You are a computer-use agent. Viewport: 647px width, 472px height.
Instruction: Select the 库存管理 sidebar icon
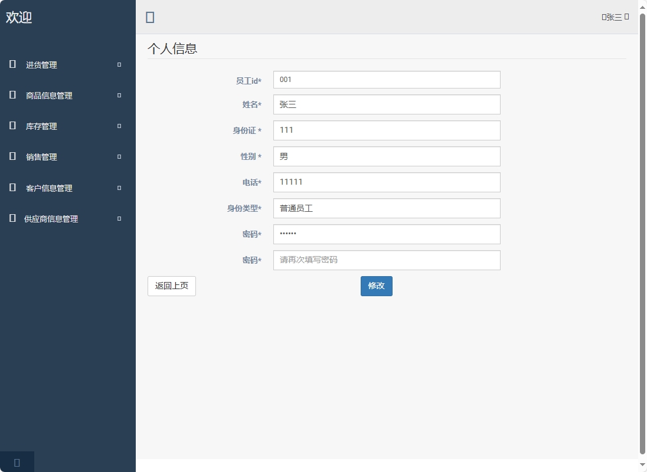coord(12,126)
